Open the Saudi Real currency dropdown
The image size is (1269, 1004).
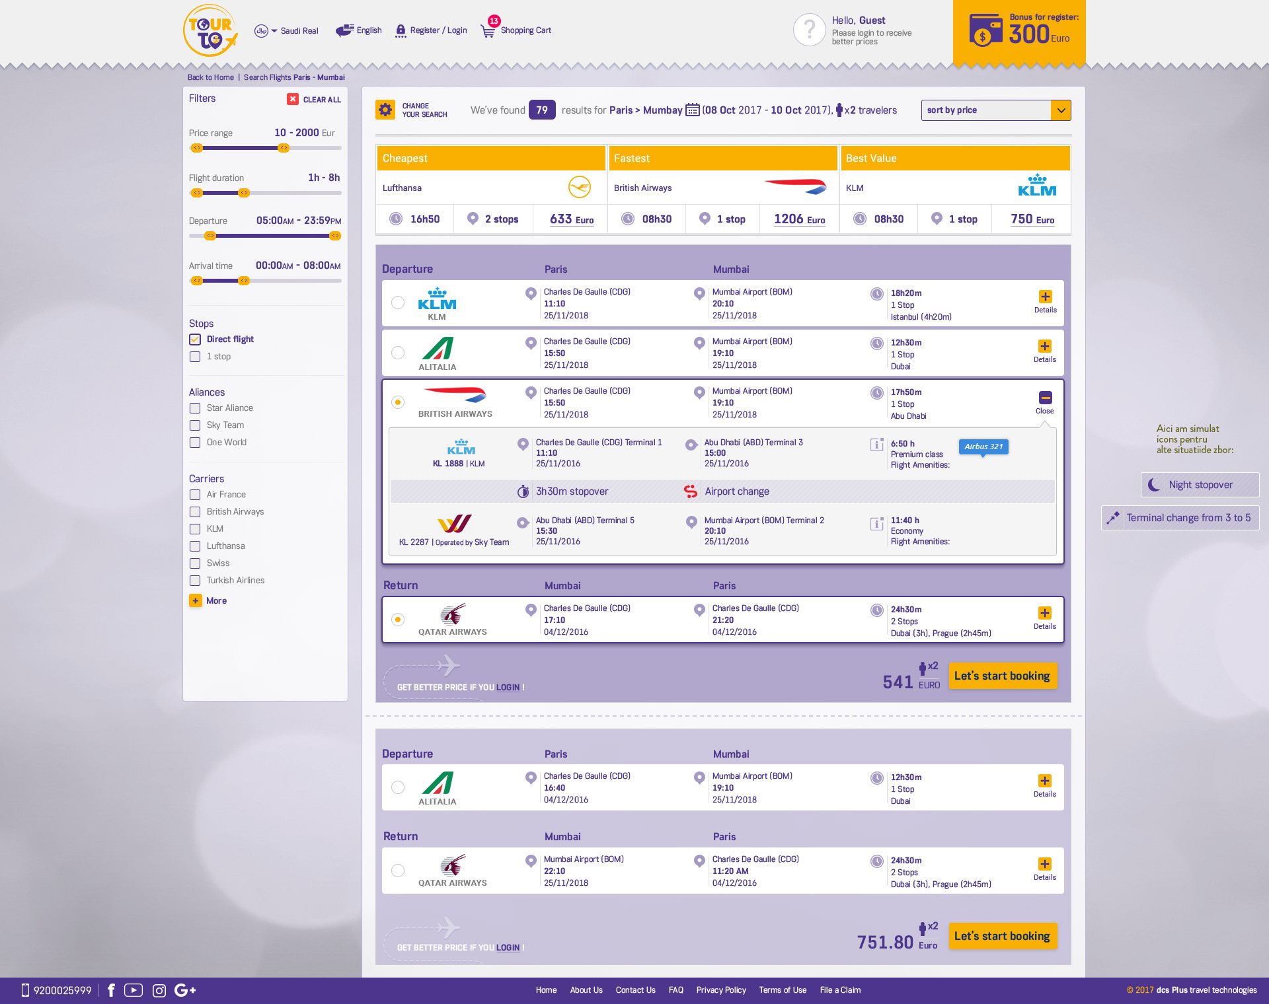coord(286,30)
